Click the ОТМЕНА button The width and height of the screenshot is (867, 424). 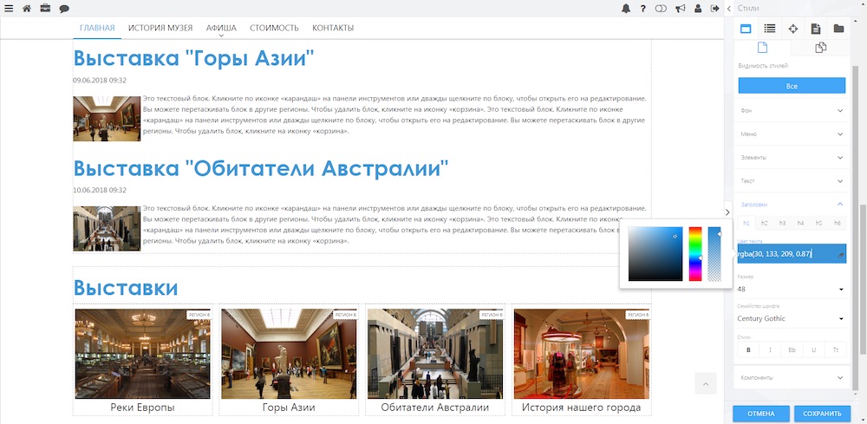point(761,414)
